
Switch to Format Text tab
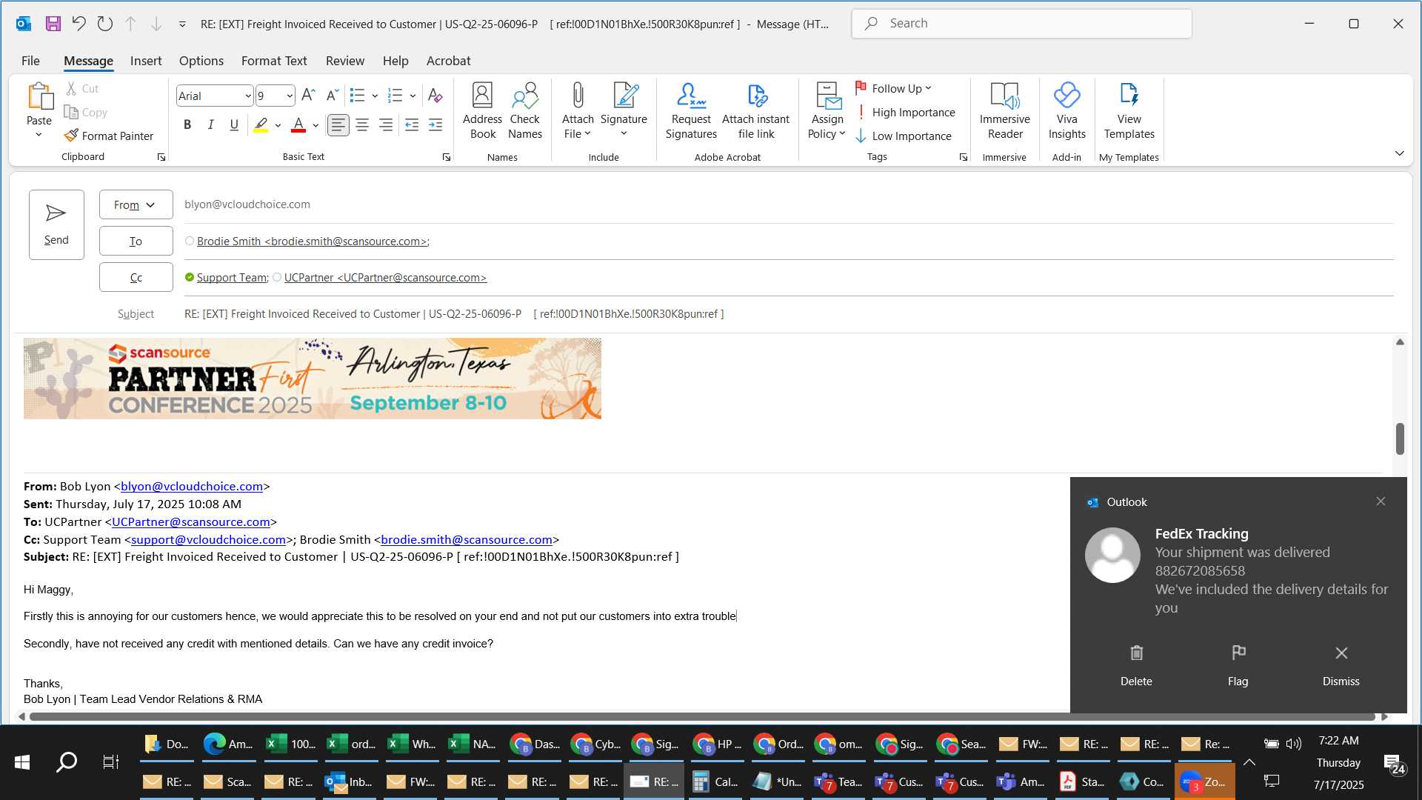tap(274, 61)
